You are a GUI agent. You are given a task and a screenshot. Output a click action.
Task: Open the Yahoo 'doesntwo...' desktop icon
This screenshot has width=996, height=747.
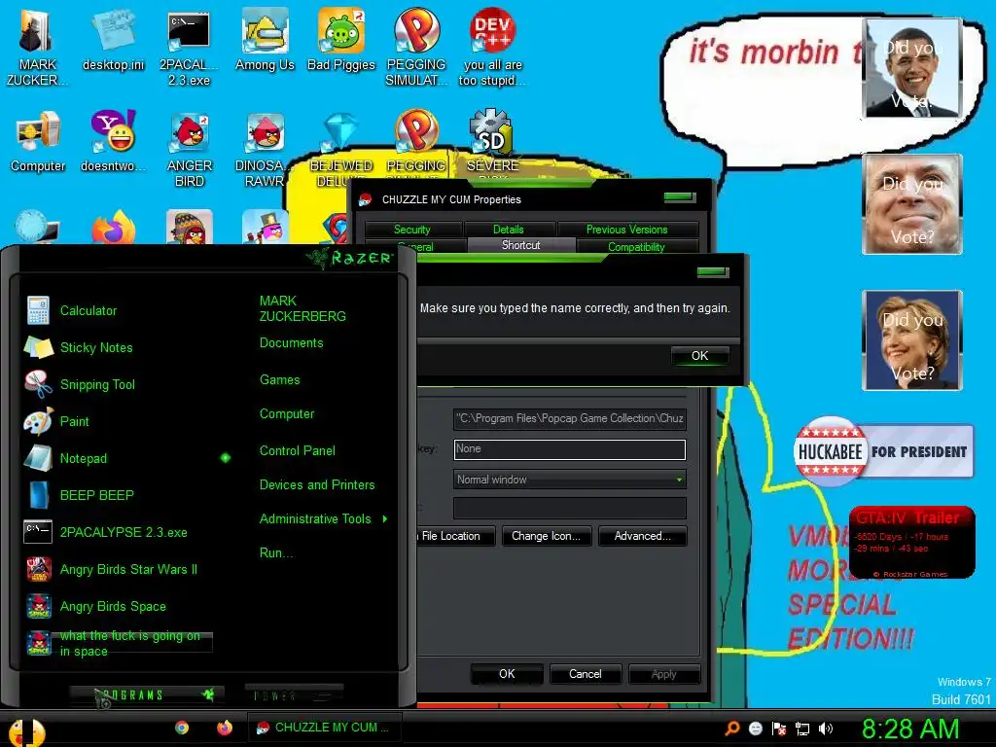click(x=113, y=141)
